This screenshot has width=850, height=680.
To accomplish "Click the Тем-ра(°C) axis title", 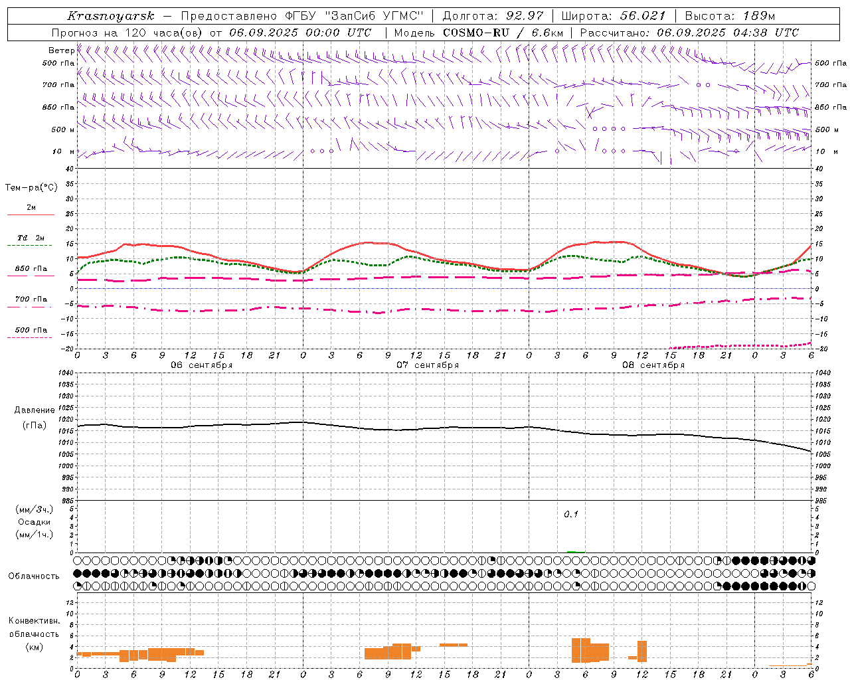I will click(x=31, y=188).
